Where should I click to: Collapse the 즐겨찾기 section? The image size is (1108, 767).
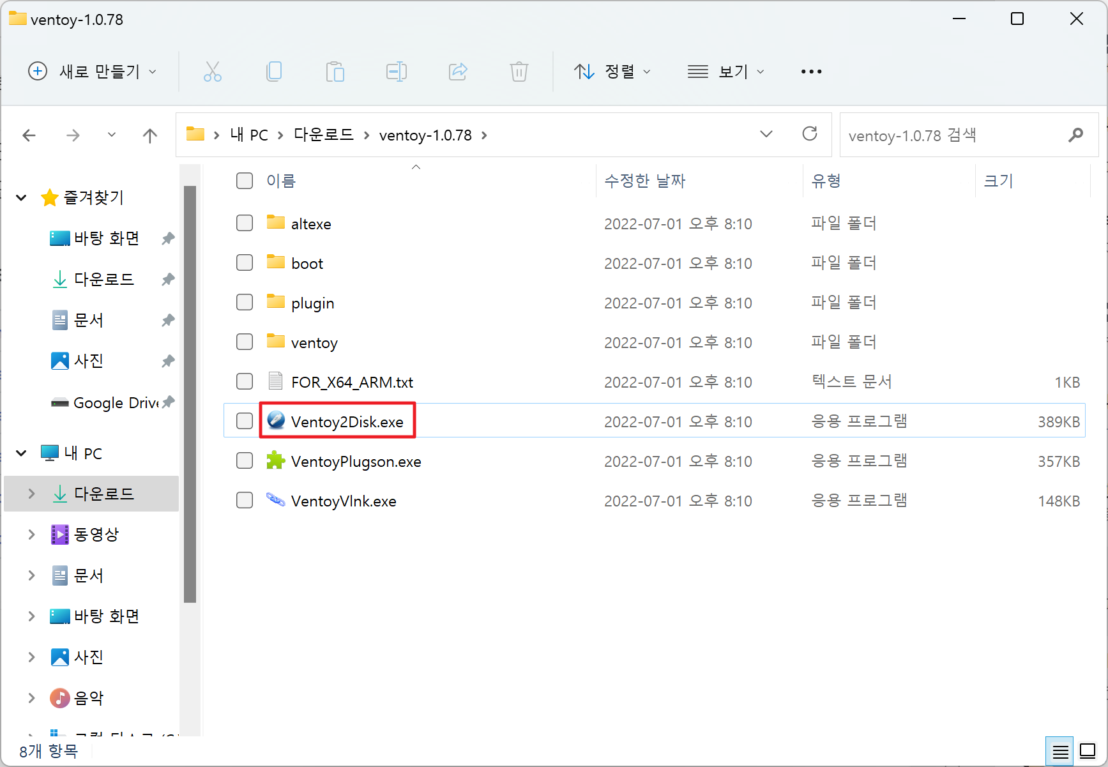pyautogui.click(x=21, y=197)
